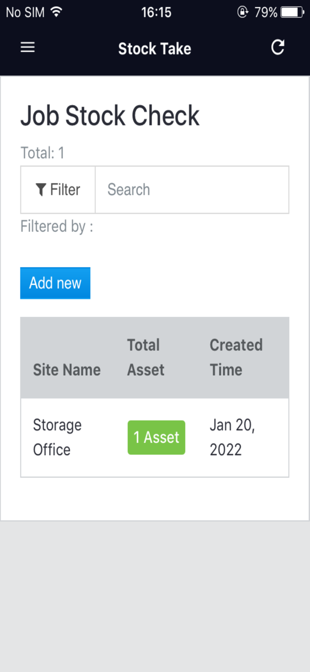Tap the reload arrow in the top bar

click(278, 47)
